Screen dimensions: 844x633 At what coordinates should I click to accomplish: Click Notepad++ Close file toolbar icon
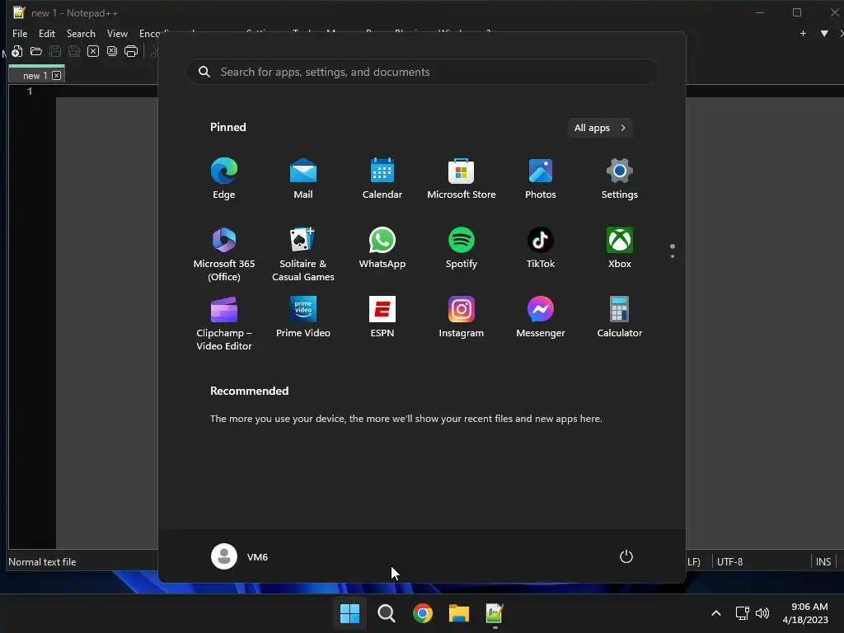[x=93, y=51]
